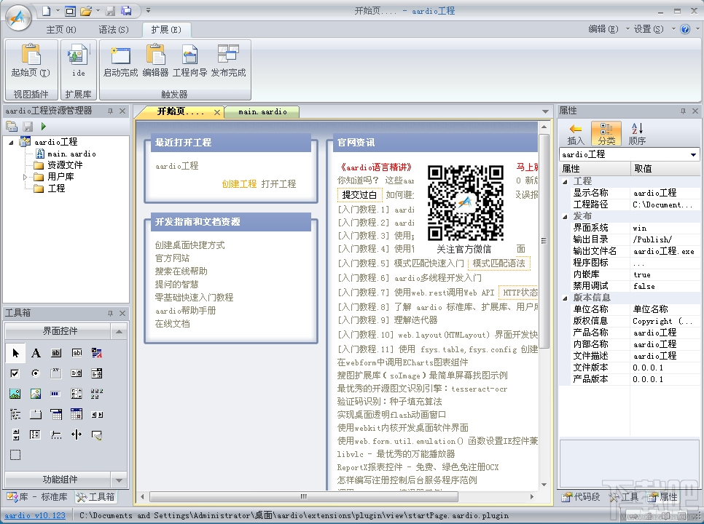The image size is (704, 524).
Task: Collapse the 界面控件 toolbox section arrow
Action: pyautogui.click(x=119, y=331)
